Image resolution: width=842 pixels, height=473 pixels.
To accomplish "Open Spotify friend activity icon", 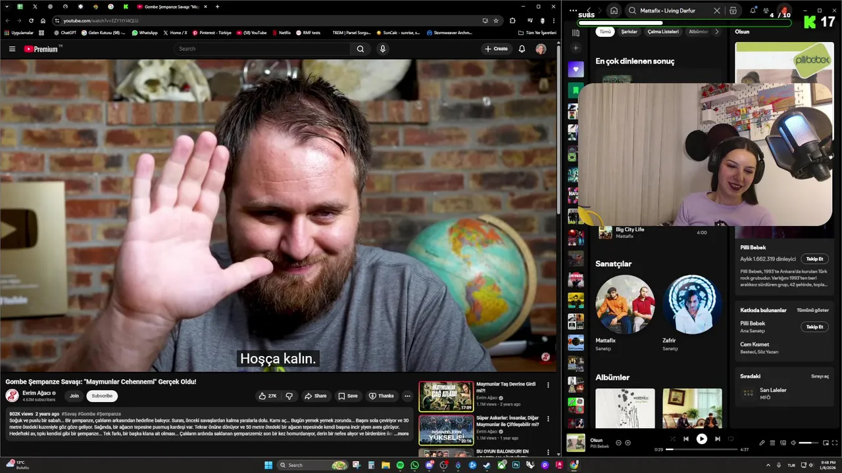I will click(x=766, y=11).
